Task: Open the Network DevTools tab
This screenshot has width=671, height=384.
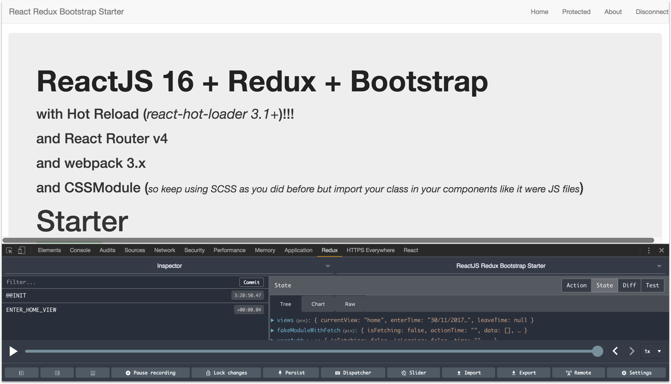Action: coord(165,250)
